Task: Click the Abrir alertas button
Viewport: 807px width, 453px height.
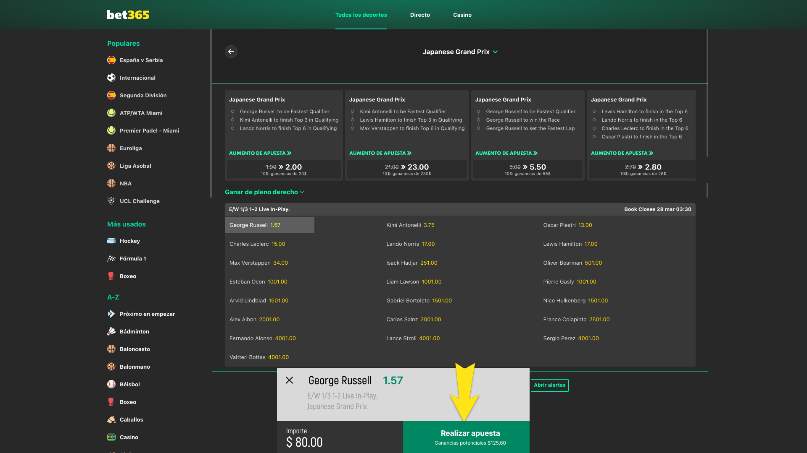Action: point(550,385)
